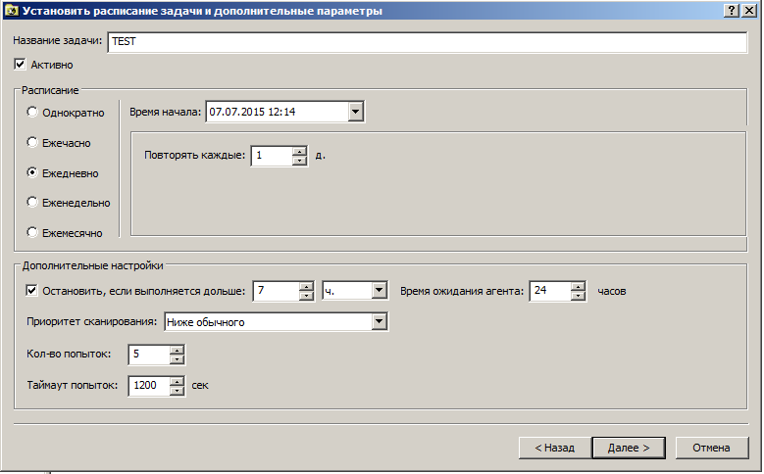The image size is (764, 474).
Task: Click the Таймаут попыток label
Action: point(73,385)
